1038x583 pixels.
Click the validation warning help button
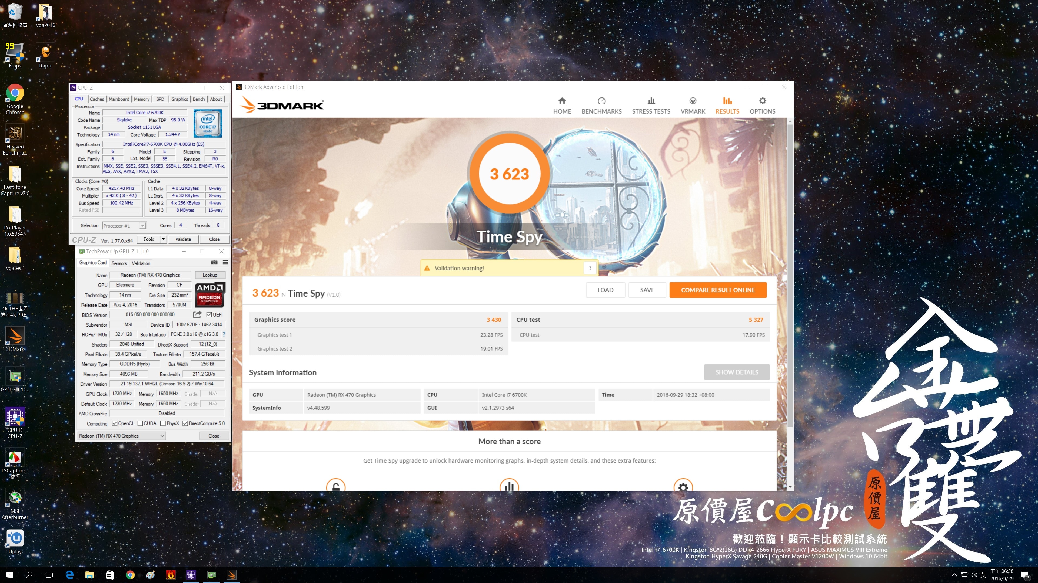[x=590, y=268]
